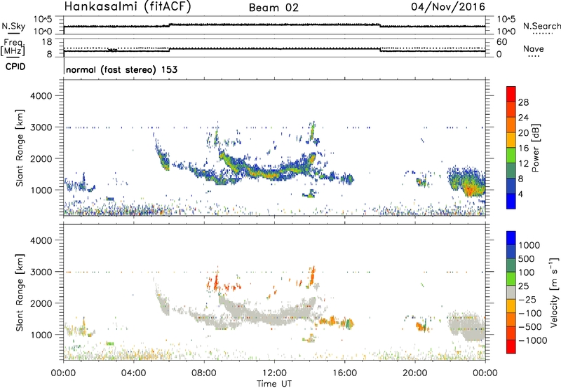Image resolution: width=561 pixels, height=388 pixels.
Task: Pick the red top segment of Power colorbar
Action: (511, 94)
